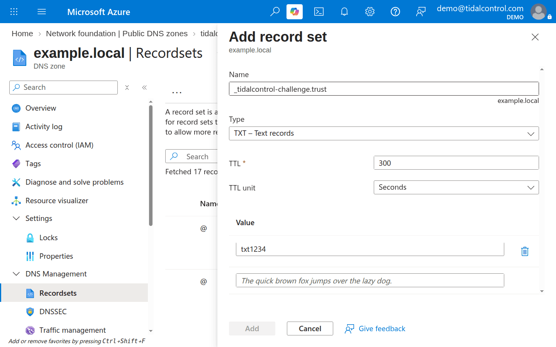The image size is (556, 347).
Task: Click the Traffic management icon
Action: (30, 330)
